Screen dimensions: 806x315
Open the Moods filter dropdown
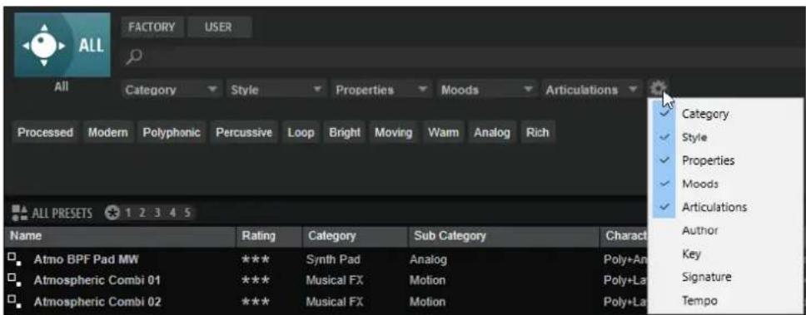tap(487, 90)
